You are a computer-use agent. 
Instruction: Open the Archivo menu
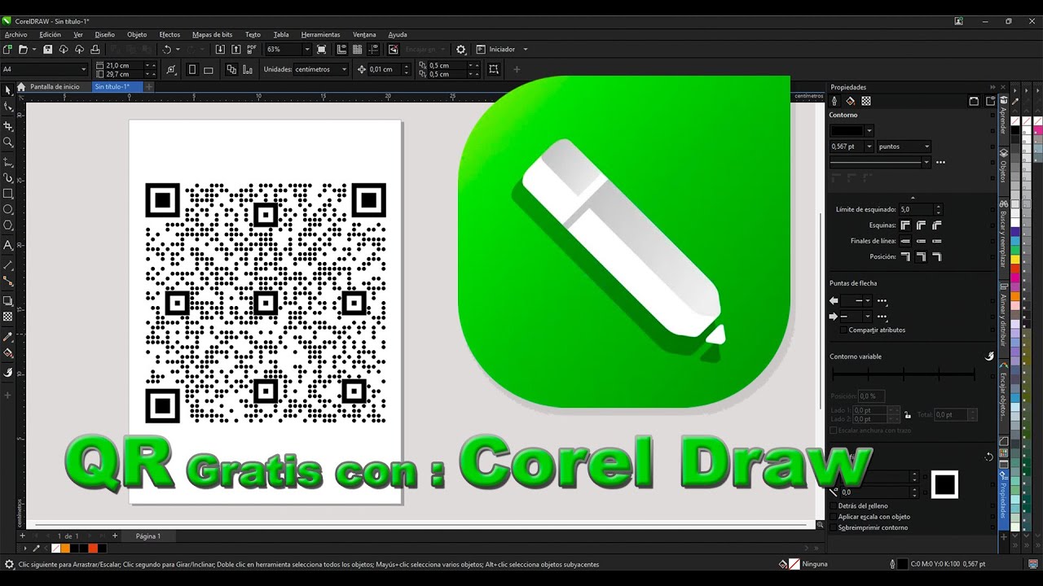15,35
